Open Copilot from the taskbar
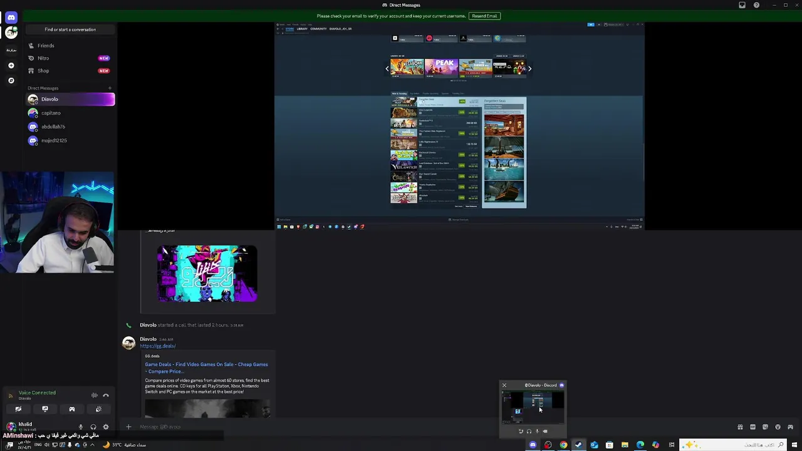This screenshot has height=451, width=802. click(655, 445)
